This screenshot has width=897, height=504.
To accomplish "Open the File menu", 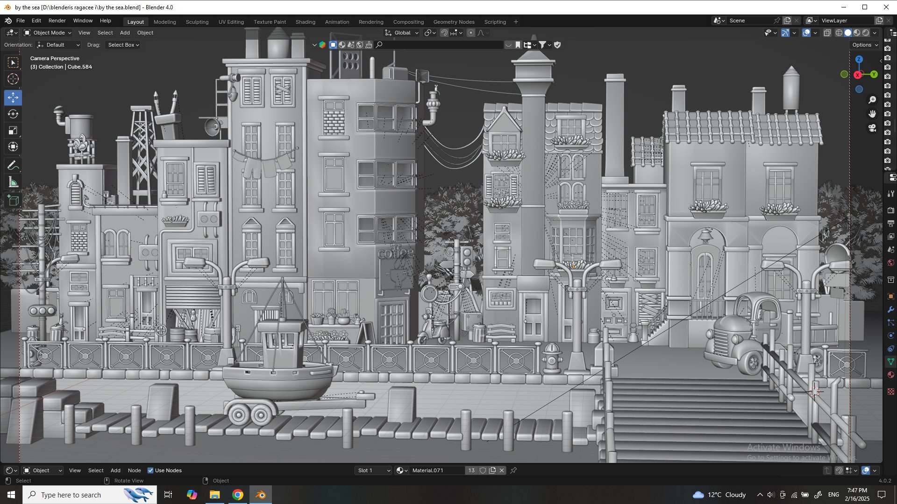I will point(21,21).
